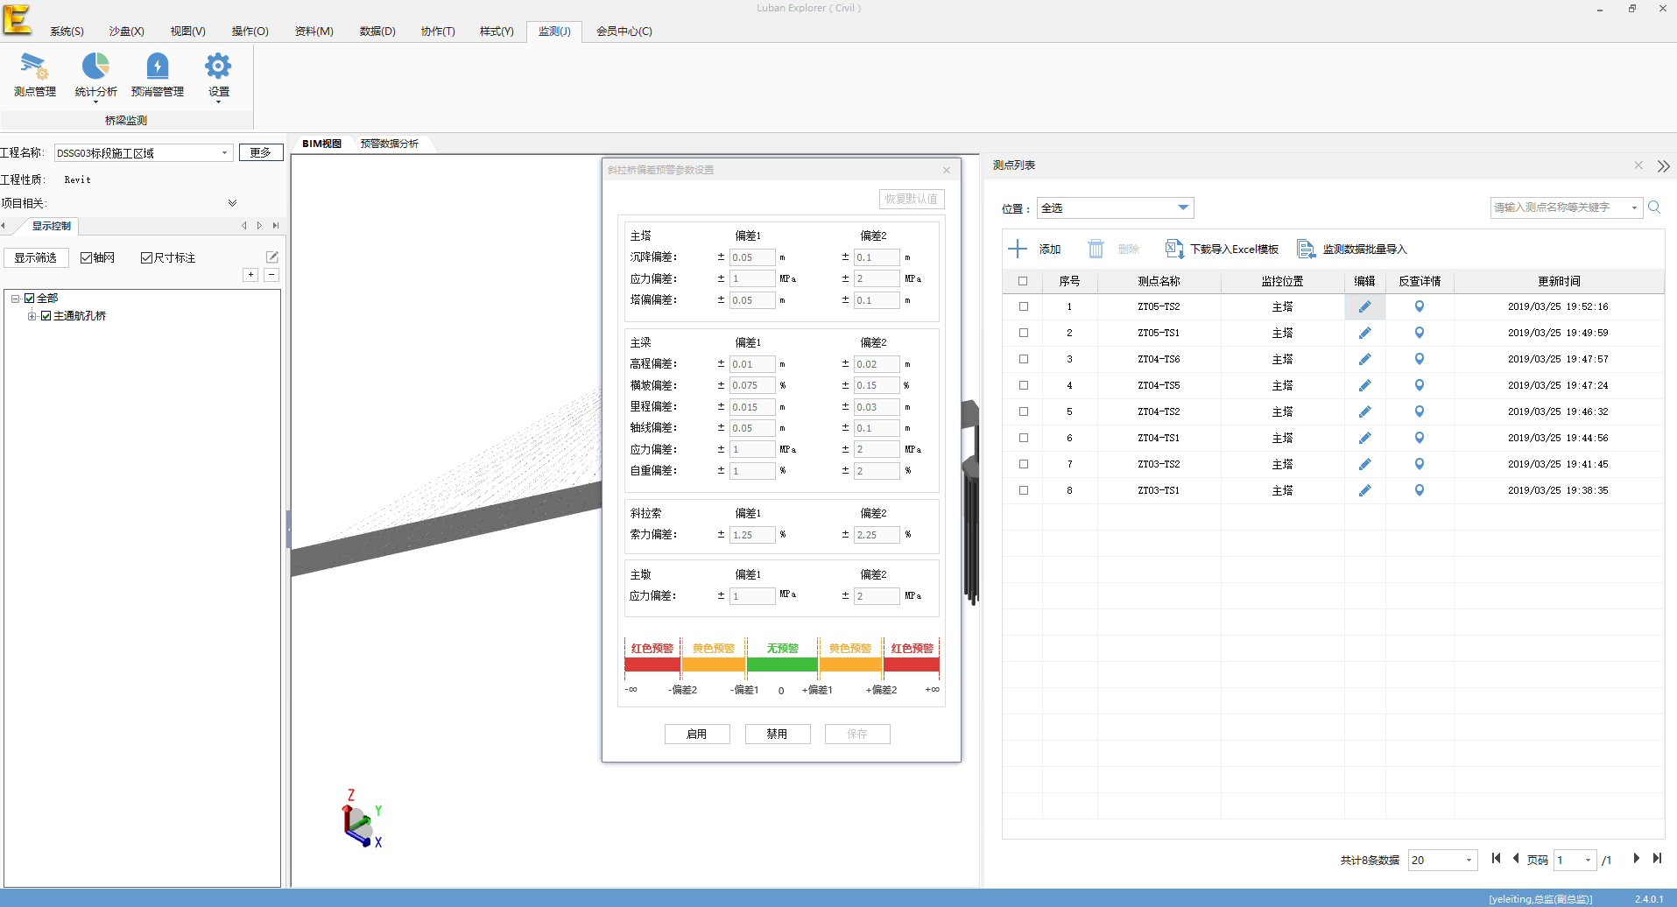Open 监测数据批量导入 batch import

pos(1351,249)
